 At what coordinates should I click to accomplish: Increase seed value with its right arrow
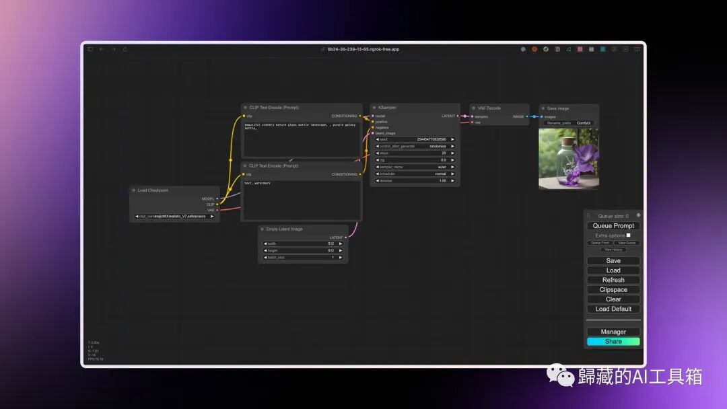pyautogui.click(x=452, y=139)
